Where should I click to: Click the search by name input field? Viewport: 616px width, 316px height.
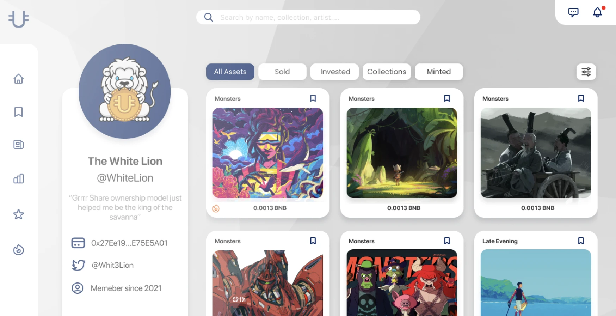point(308,17)
